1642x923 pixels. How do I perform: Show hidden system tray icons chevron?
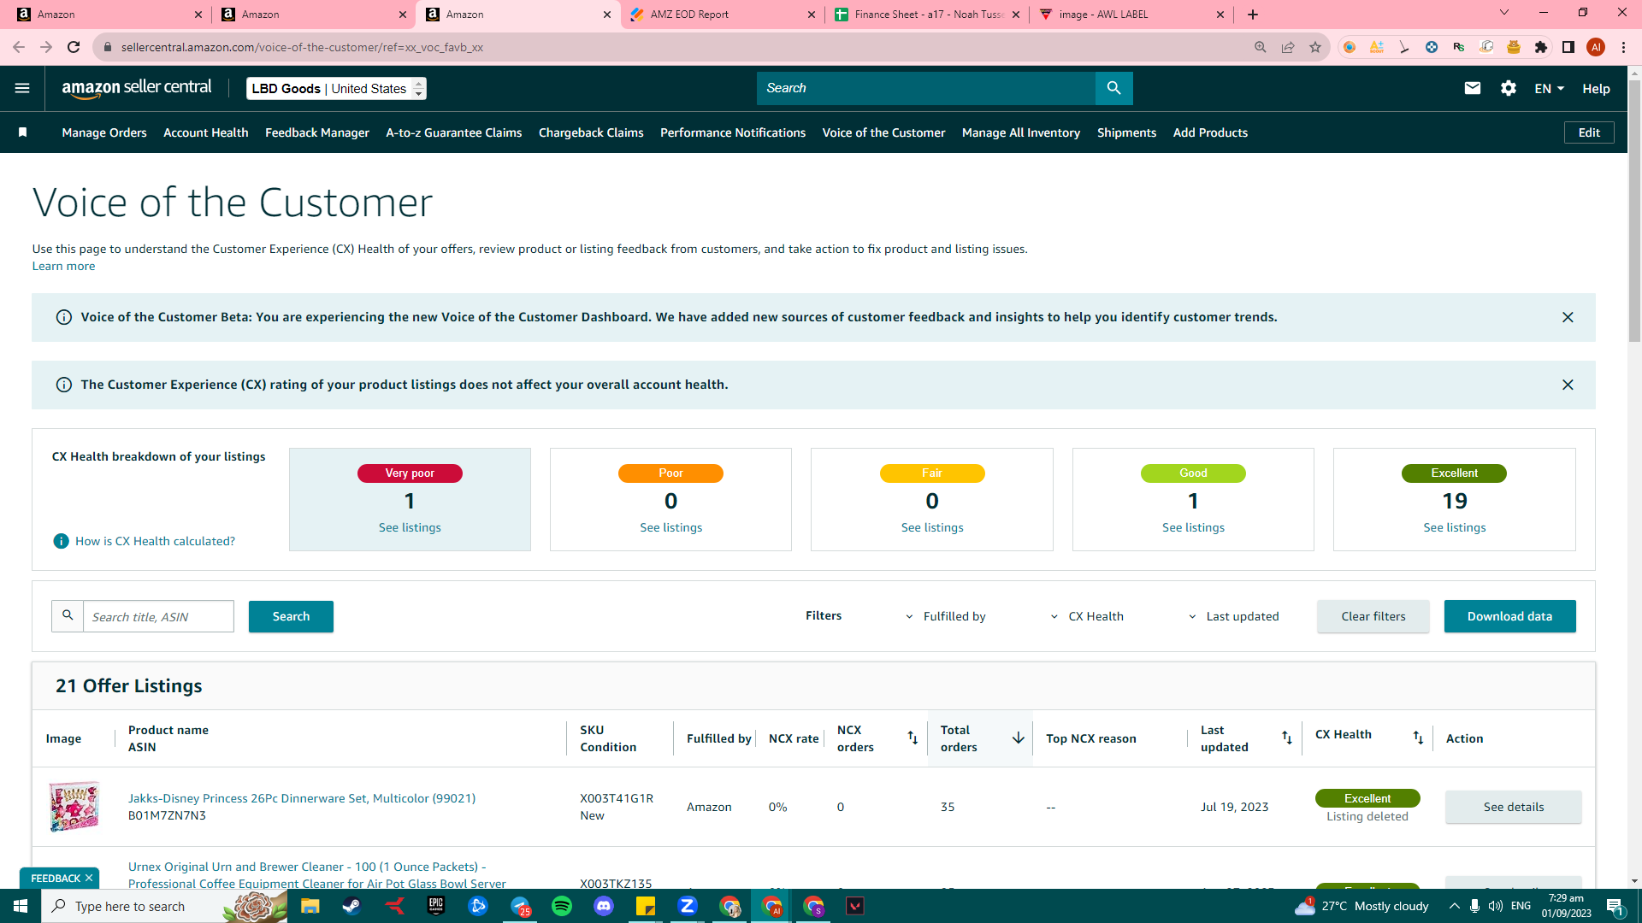pos(1454,906)
